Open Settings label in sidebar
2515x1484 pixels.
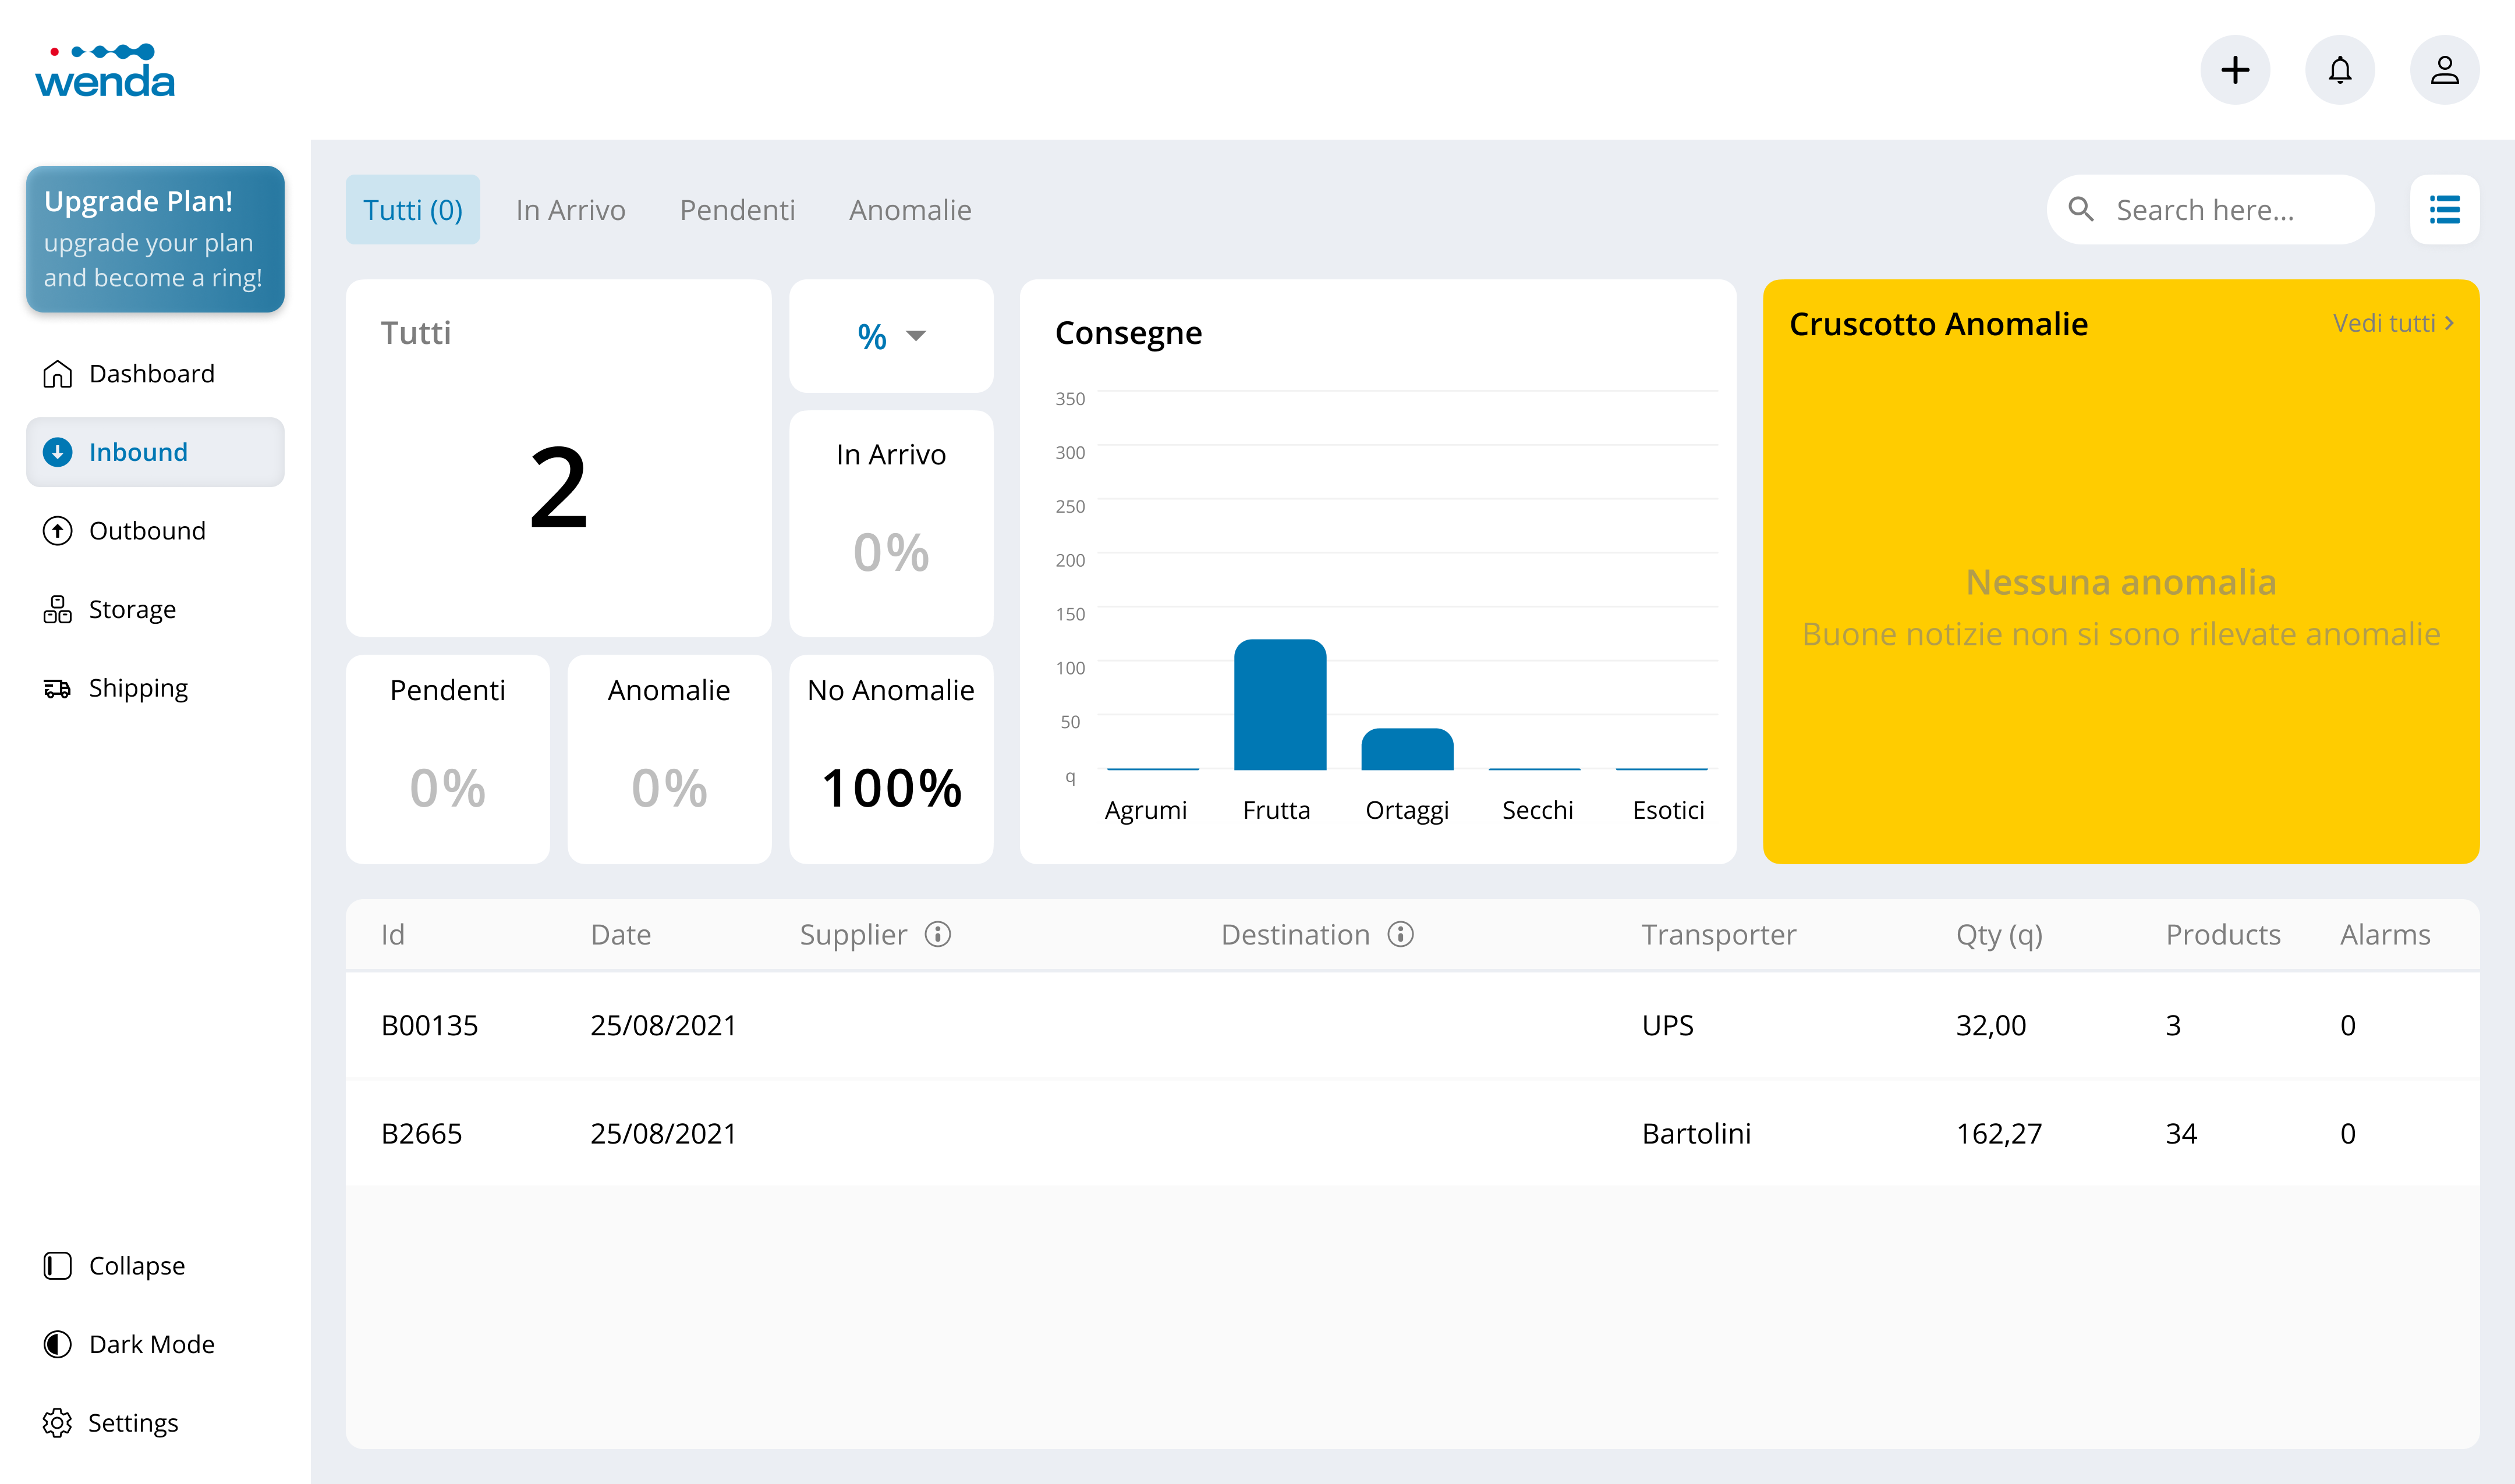pos(133,1423)
